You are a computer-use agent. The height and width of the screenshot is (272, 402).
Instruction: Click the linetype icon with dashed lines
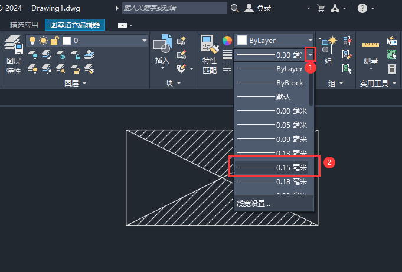click(227, 68)
